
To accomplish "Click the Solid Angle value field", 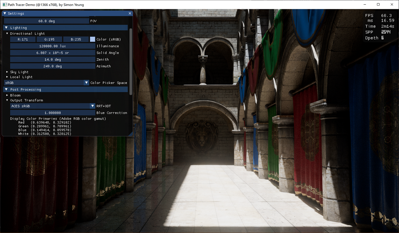I will [x=52, y=53].
